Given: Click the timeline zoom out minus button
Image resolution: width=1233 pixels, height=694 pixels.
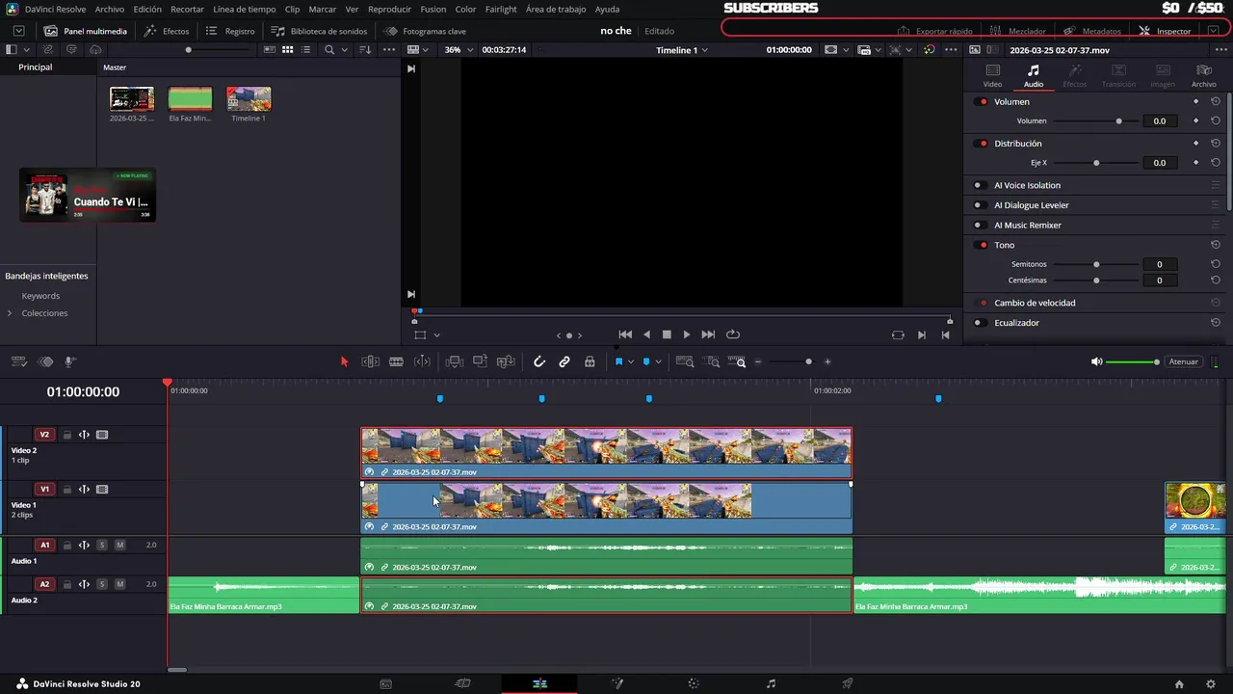Looking at the screenshot, I should coord(758,361).
